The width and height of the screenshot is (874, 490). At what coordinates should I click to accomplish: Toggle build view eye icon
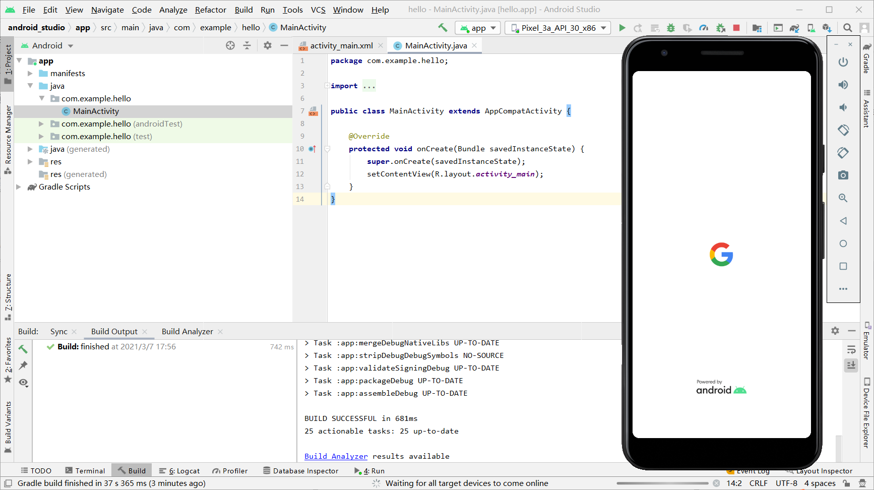[x=23, y=383]
